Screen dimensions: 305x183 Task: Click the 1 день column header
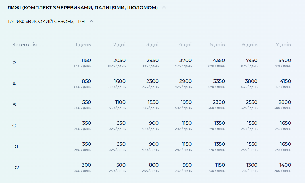click(83, 44)
